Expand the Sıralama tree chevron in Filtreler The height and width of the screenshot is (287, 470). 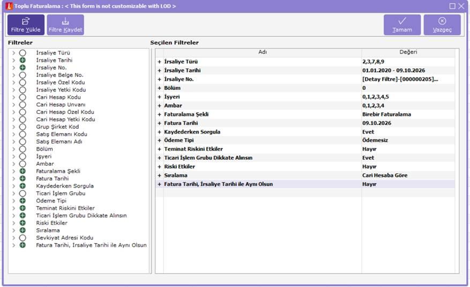13,230
